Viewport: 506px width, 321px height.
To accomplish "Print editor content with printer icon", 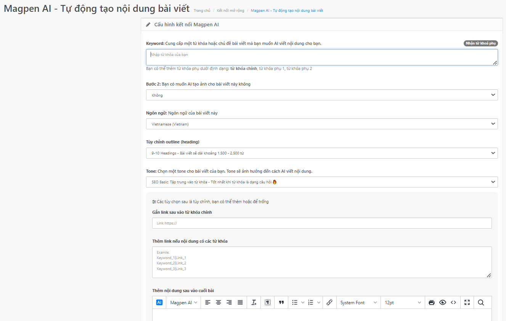I will [432, 302].
